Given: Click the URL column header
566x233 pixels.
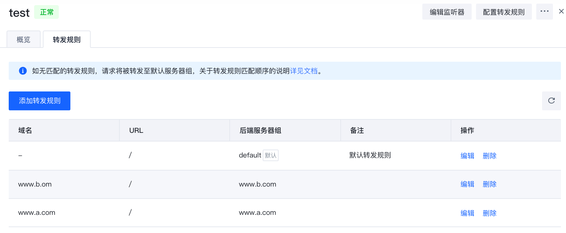Looking at the screenshot, I should point(175,130).
